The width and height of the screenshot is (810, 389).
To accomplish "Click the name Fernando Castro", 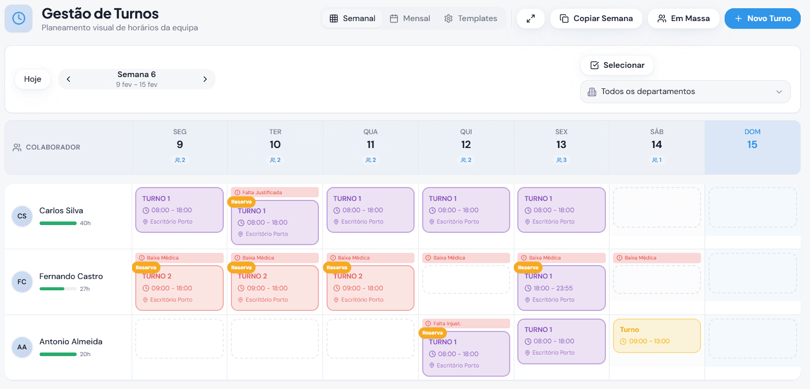I will 71,276.
